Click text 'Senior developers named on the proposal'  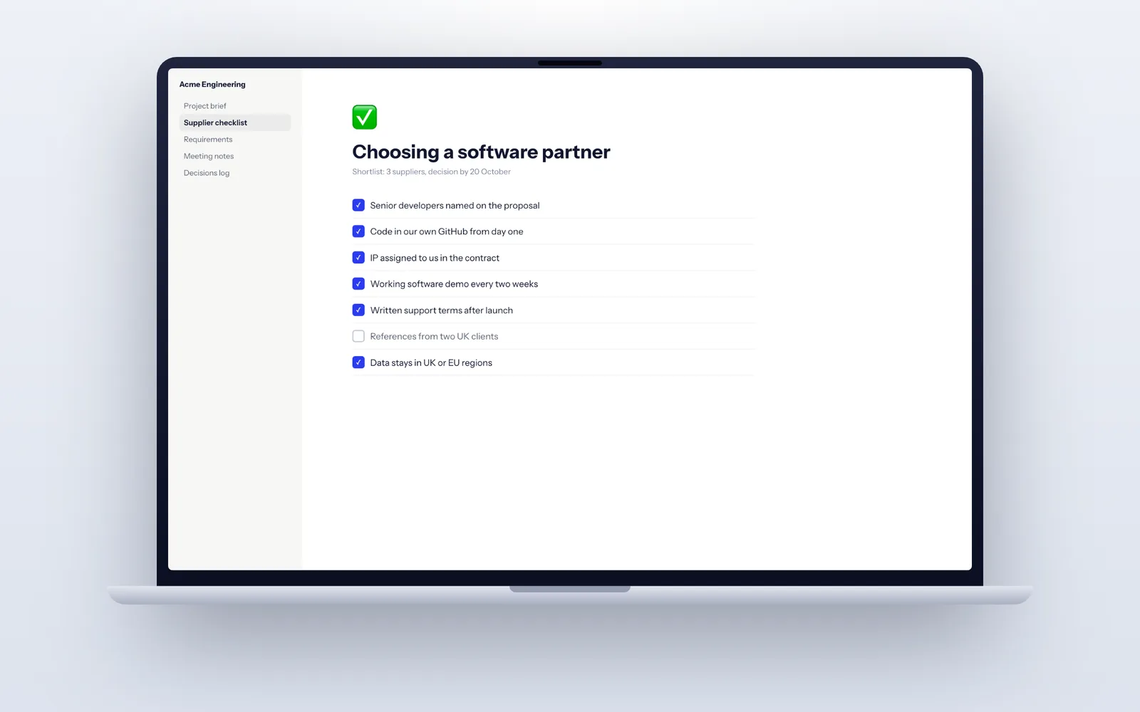click(455, 205)
